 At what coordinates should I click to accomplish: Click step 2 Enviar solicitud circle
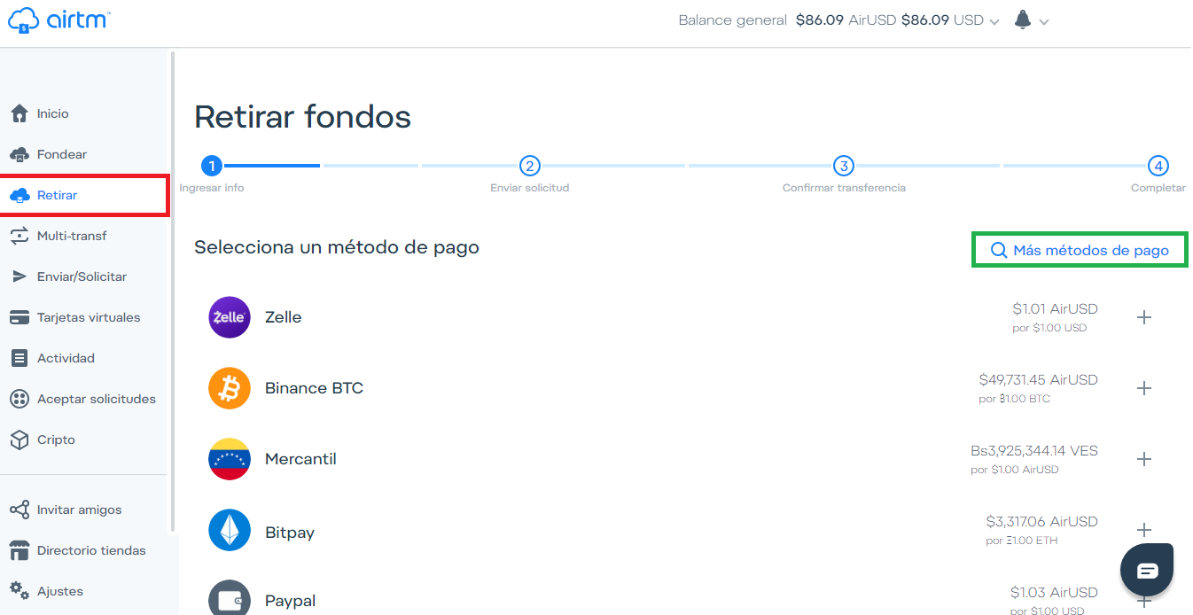pos(529,166)
